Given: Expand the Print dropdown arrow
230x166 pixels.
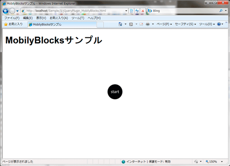Looking at the screenshot, I should pyautogui.click(x=153, y=24).
